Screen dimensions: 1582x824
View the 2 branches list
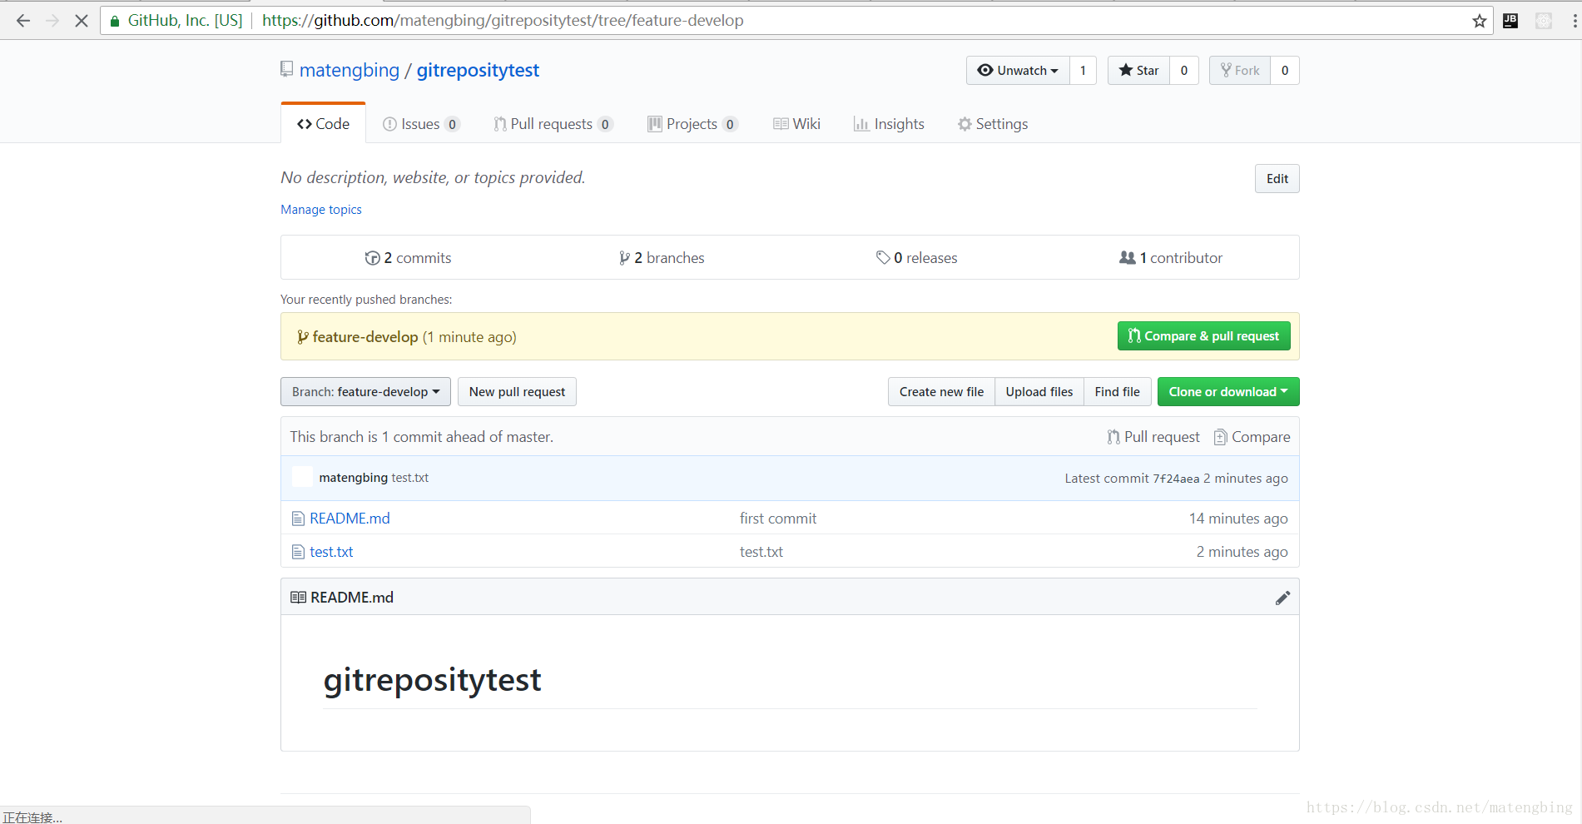(x=662, y=258)
